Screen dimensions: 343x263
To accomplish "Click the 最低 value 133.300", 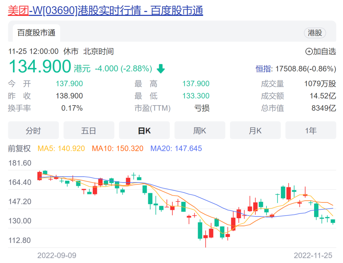I will [x=196, y=96].
